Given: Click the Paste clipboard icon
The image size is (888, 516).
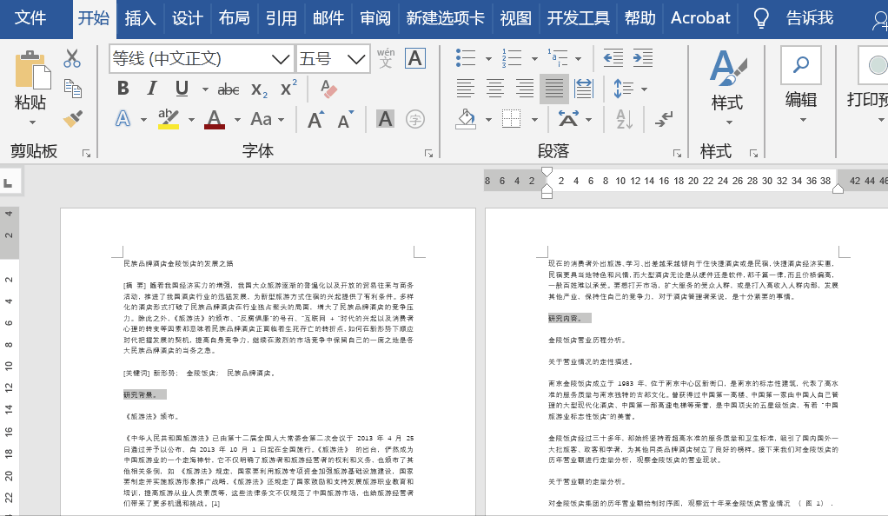Looking at the screenshot, I should point(32,71).
